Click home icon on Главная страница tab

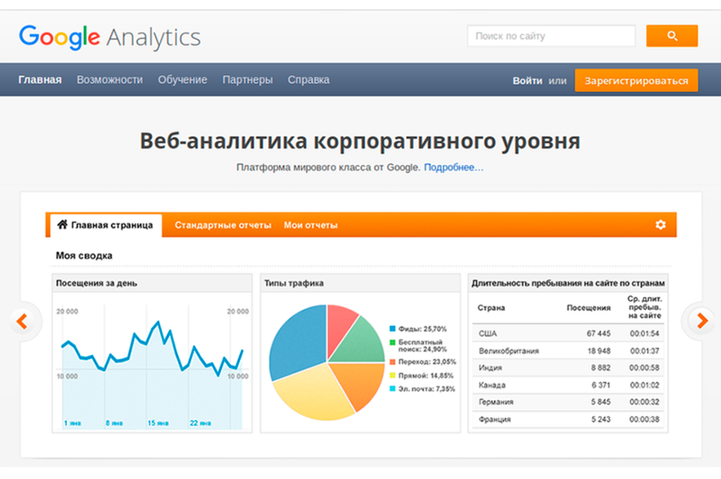62,224
